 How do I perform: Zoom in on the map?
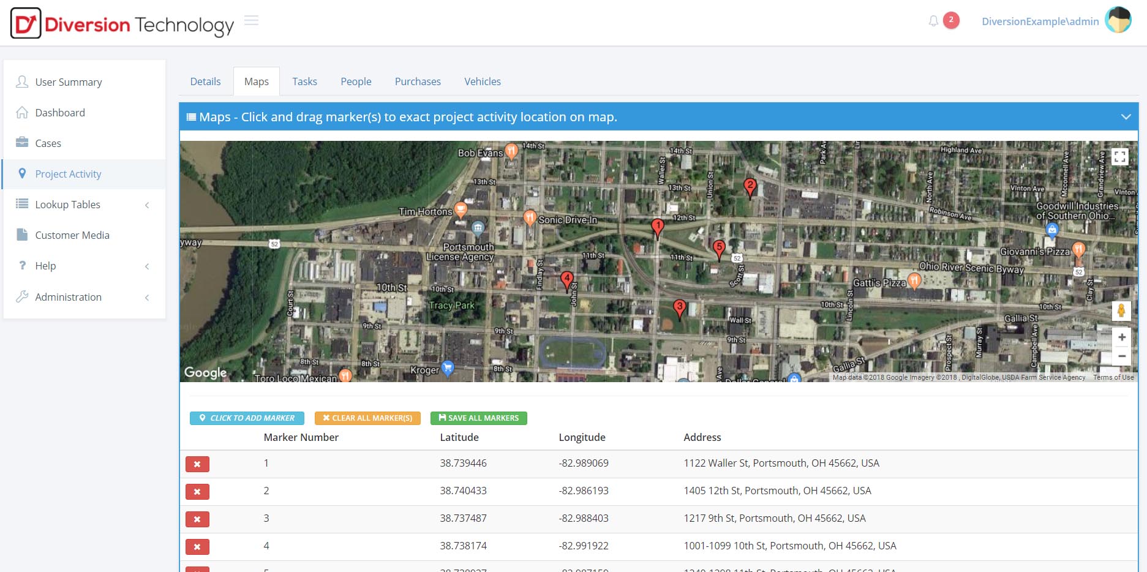(1121, 337)
